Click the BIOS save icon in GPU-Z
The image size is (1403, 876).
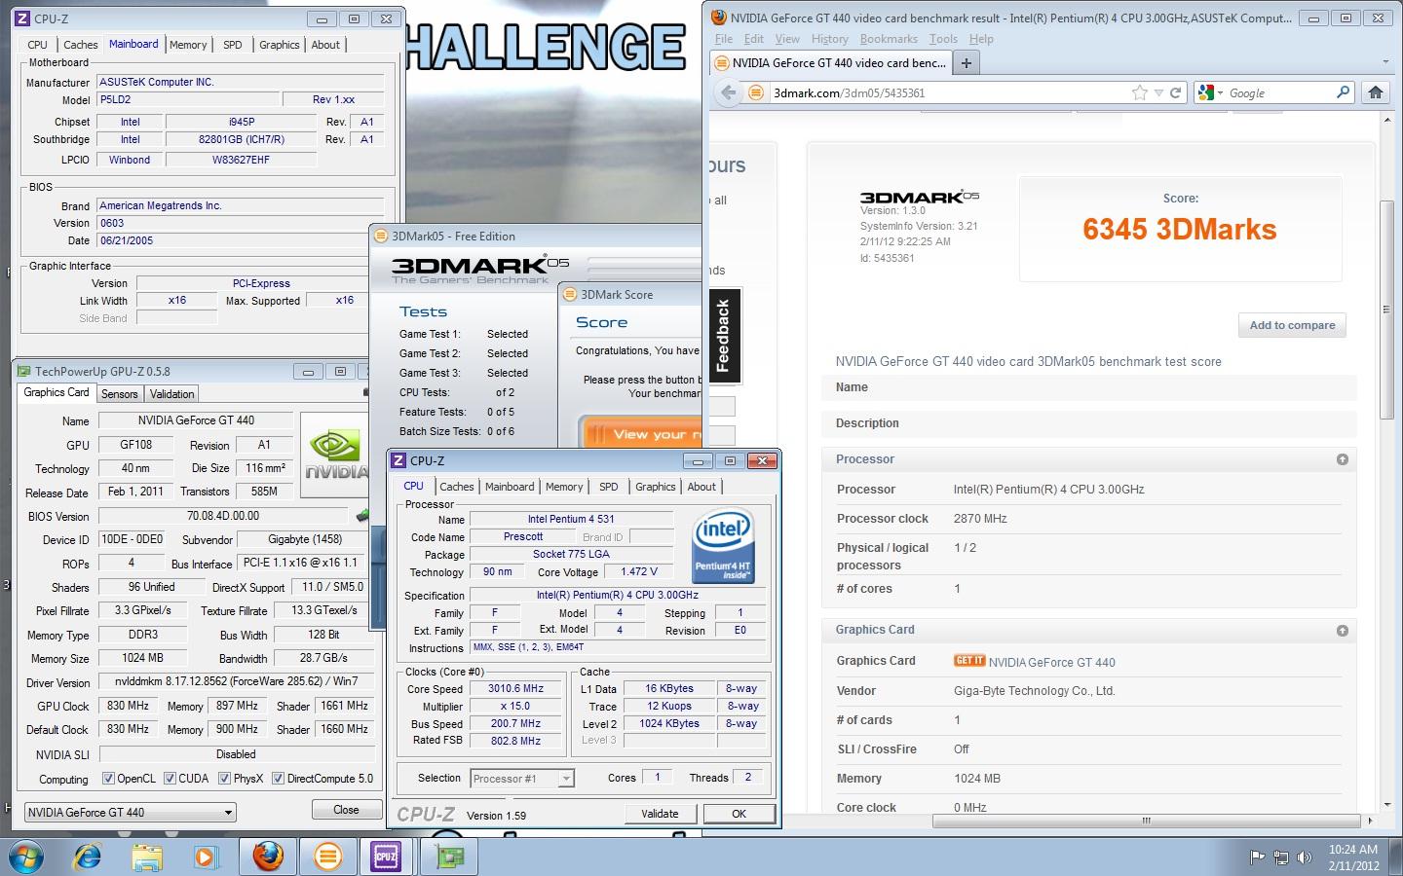click(x=361, y=516)
